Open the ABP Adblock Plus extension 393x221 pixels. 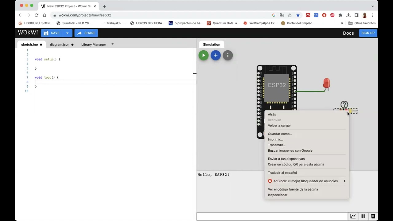[332, 15]
